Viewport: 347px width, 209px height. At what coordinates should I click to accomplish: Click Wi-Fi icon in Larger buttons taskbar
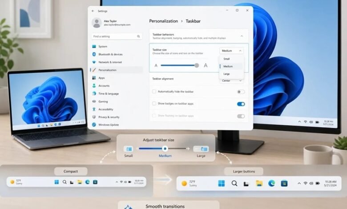(305, 183)
